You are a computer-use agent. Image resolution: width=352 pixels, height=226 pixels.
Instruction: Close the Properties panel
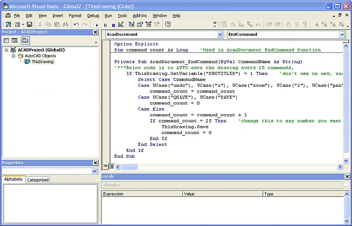(95, 163)
